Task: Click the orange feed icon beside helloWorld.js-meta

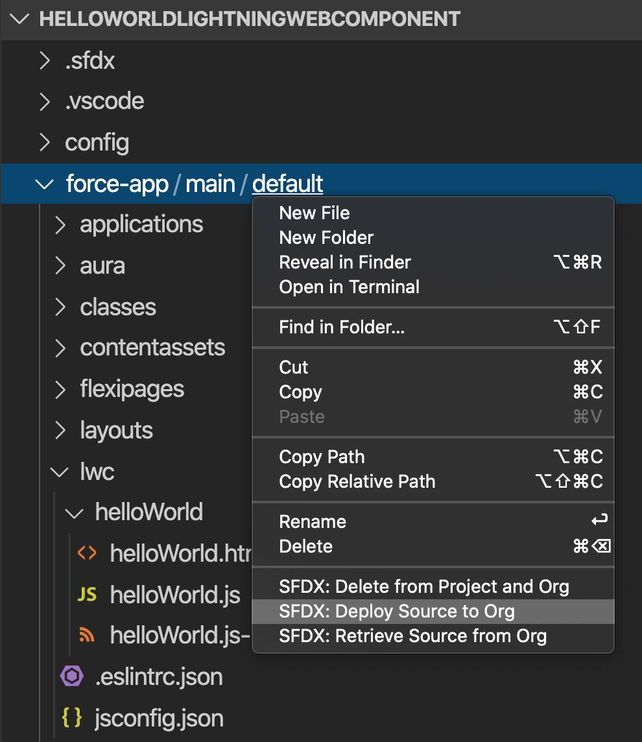Action: point(86,635)
